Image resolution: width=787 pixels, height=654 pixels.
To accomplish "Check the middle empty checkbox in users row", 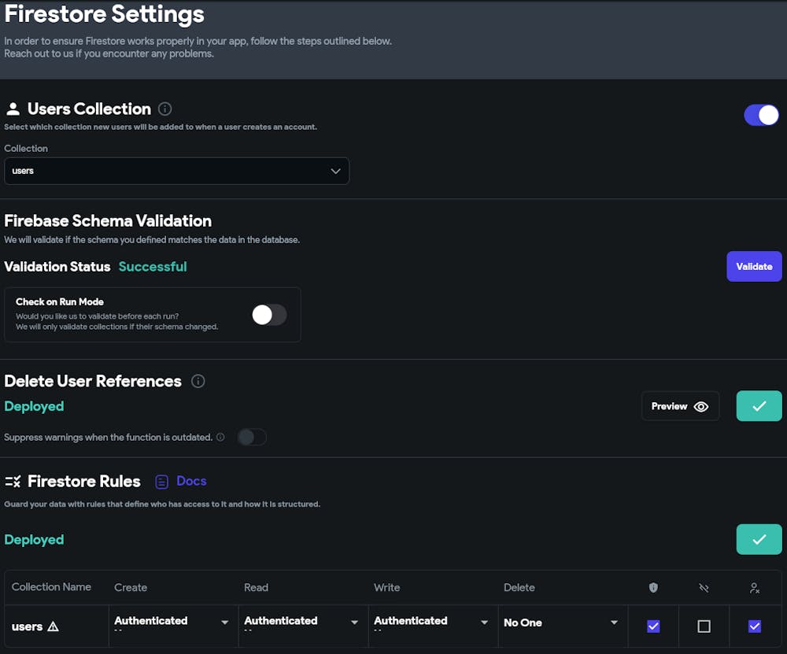I will (704, 626).
